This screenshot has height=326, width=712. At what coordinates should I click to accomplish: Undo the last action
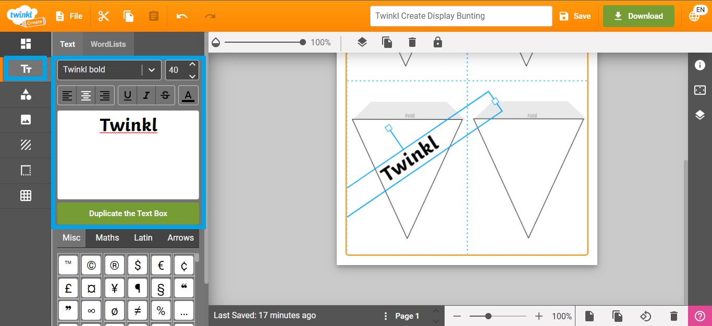182,16
